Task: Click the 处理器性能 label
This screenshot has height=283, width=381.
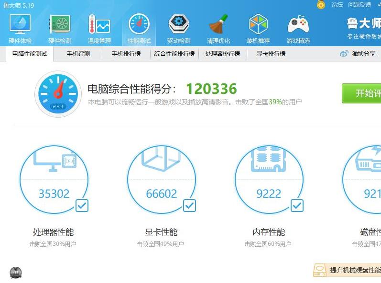Action: (x=53, y=232)
